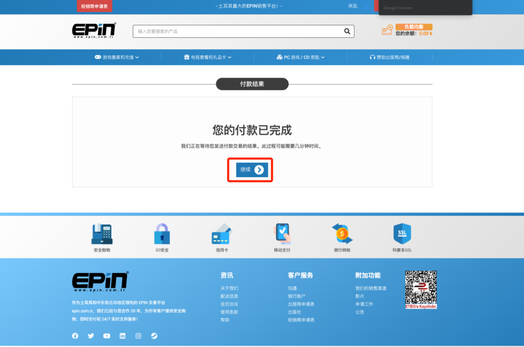Open the Facebook page from the footer
The height and width of the screenshot is (347, 524).
pos(75,336)
